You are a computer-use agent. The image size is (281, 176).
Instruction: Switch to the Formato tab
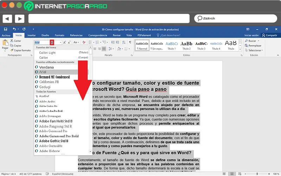tap(59, 36)
